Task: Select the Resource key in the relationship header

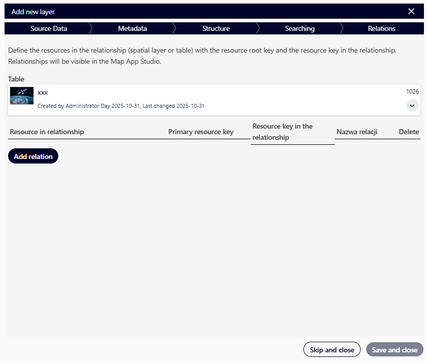Action: pos(282,132)
